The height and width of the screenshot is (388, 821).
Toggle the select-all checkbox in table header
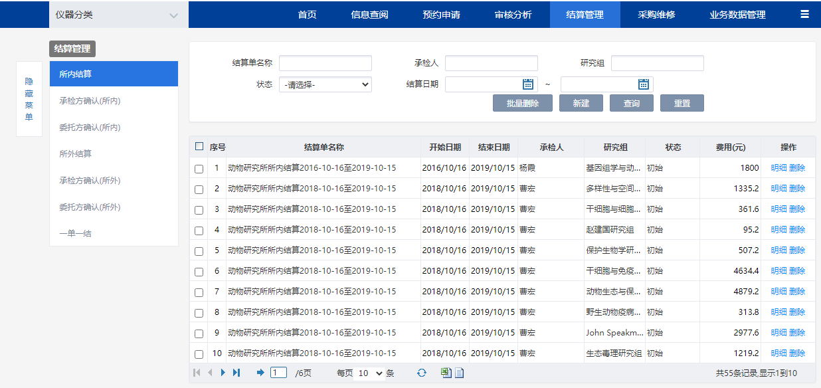coord(199,147)
